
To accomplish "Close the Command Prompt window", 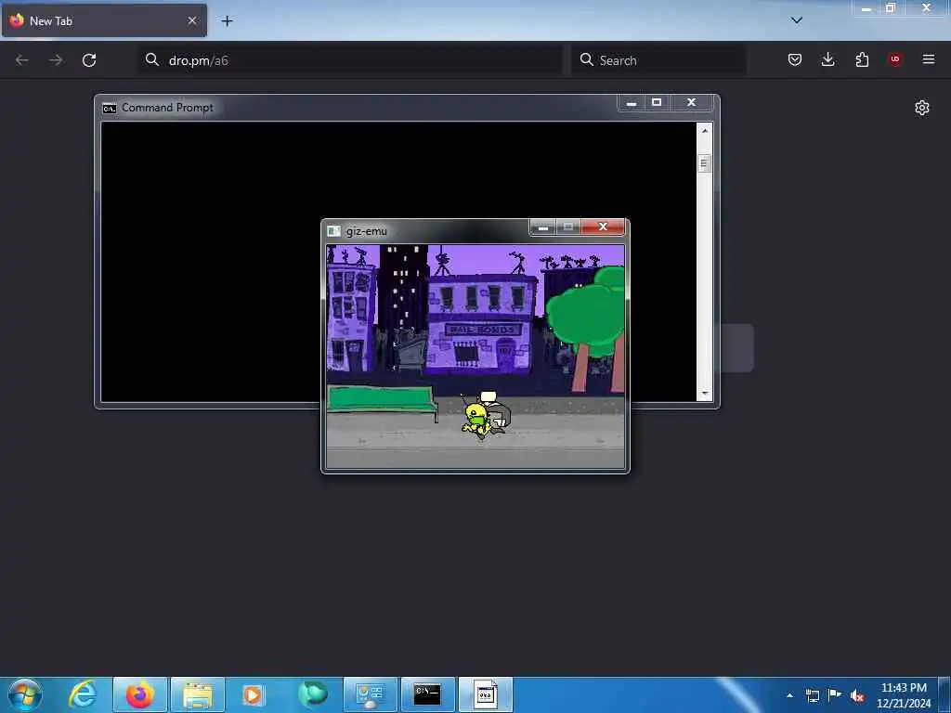I will click(x=691, y=103).
